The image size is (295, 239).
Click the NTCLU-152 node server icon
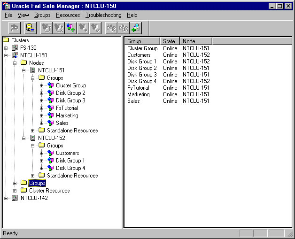[x=33, y=138]
